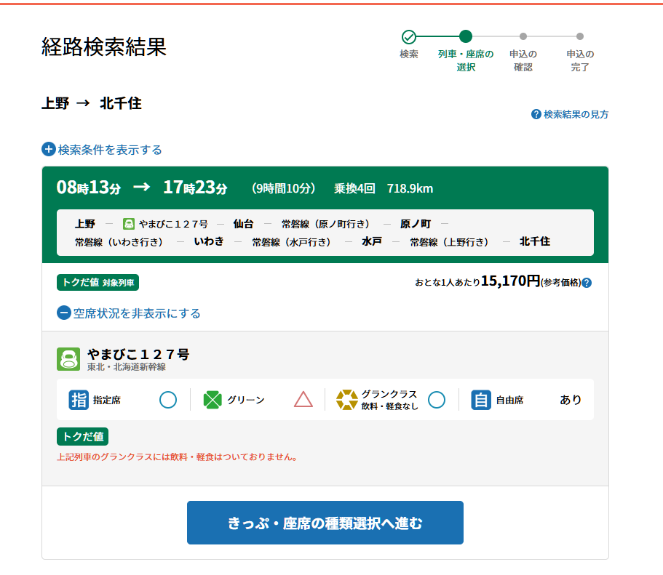Screen dimensions: 663x575
Task: Click the green clover グリーン icon
Action: [213, 400]
